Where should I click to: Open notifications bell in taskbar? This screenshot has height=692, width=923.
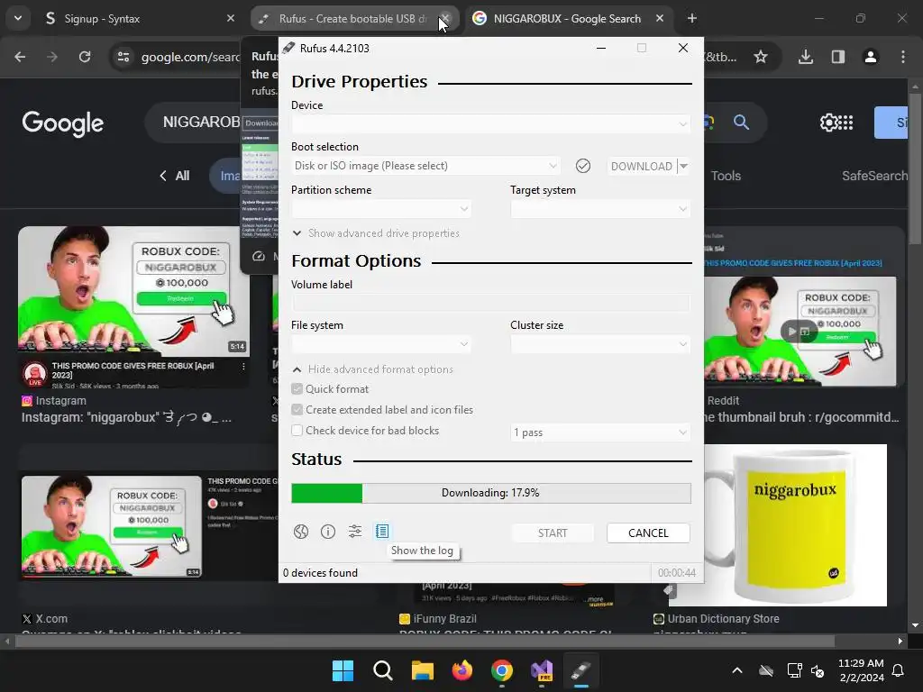click(899, 670)
